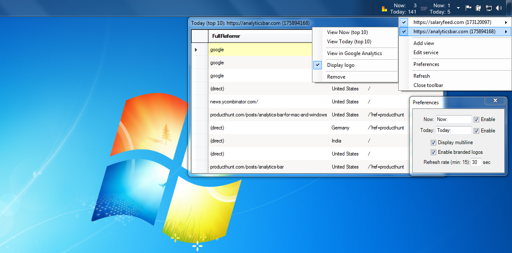Toggle the Display multiline checkbox
Image resolution: width=512 pixels, height=253 pixels.
coord(433,142)
